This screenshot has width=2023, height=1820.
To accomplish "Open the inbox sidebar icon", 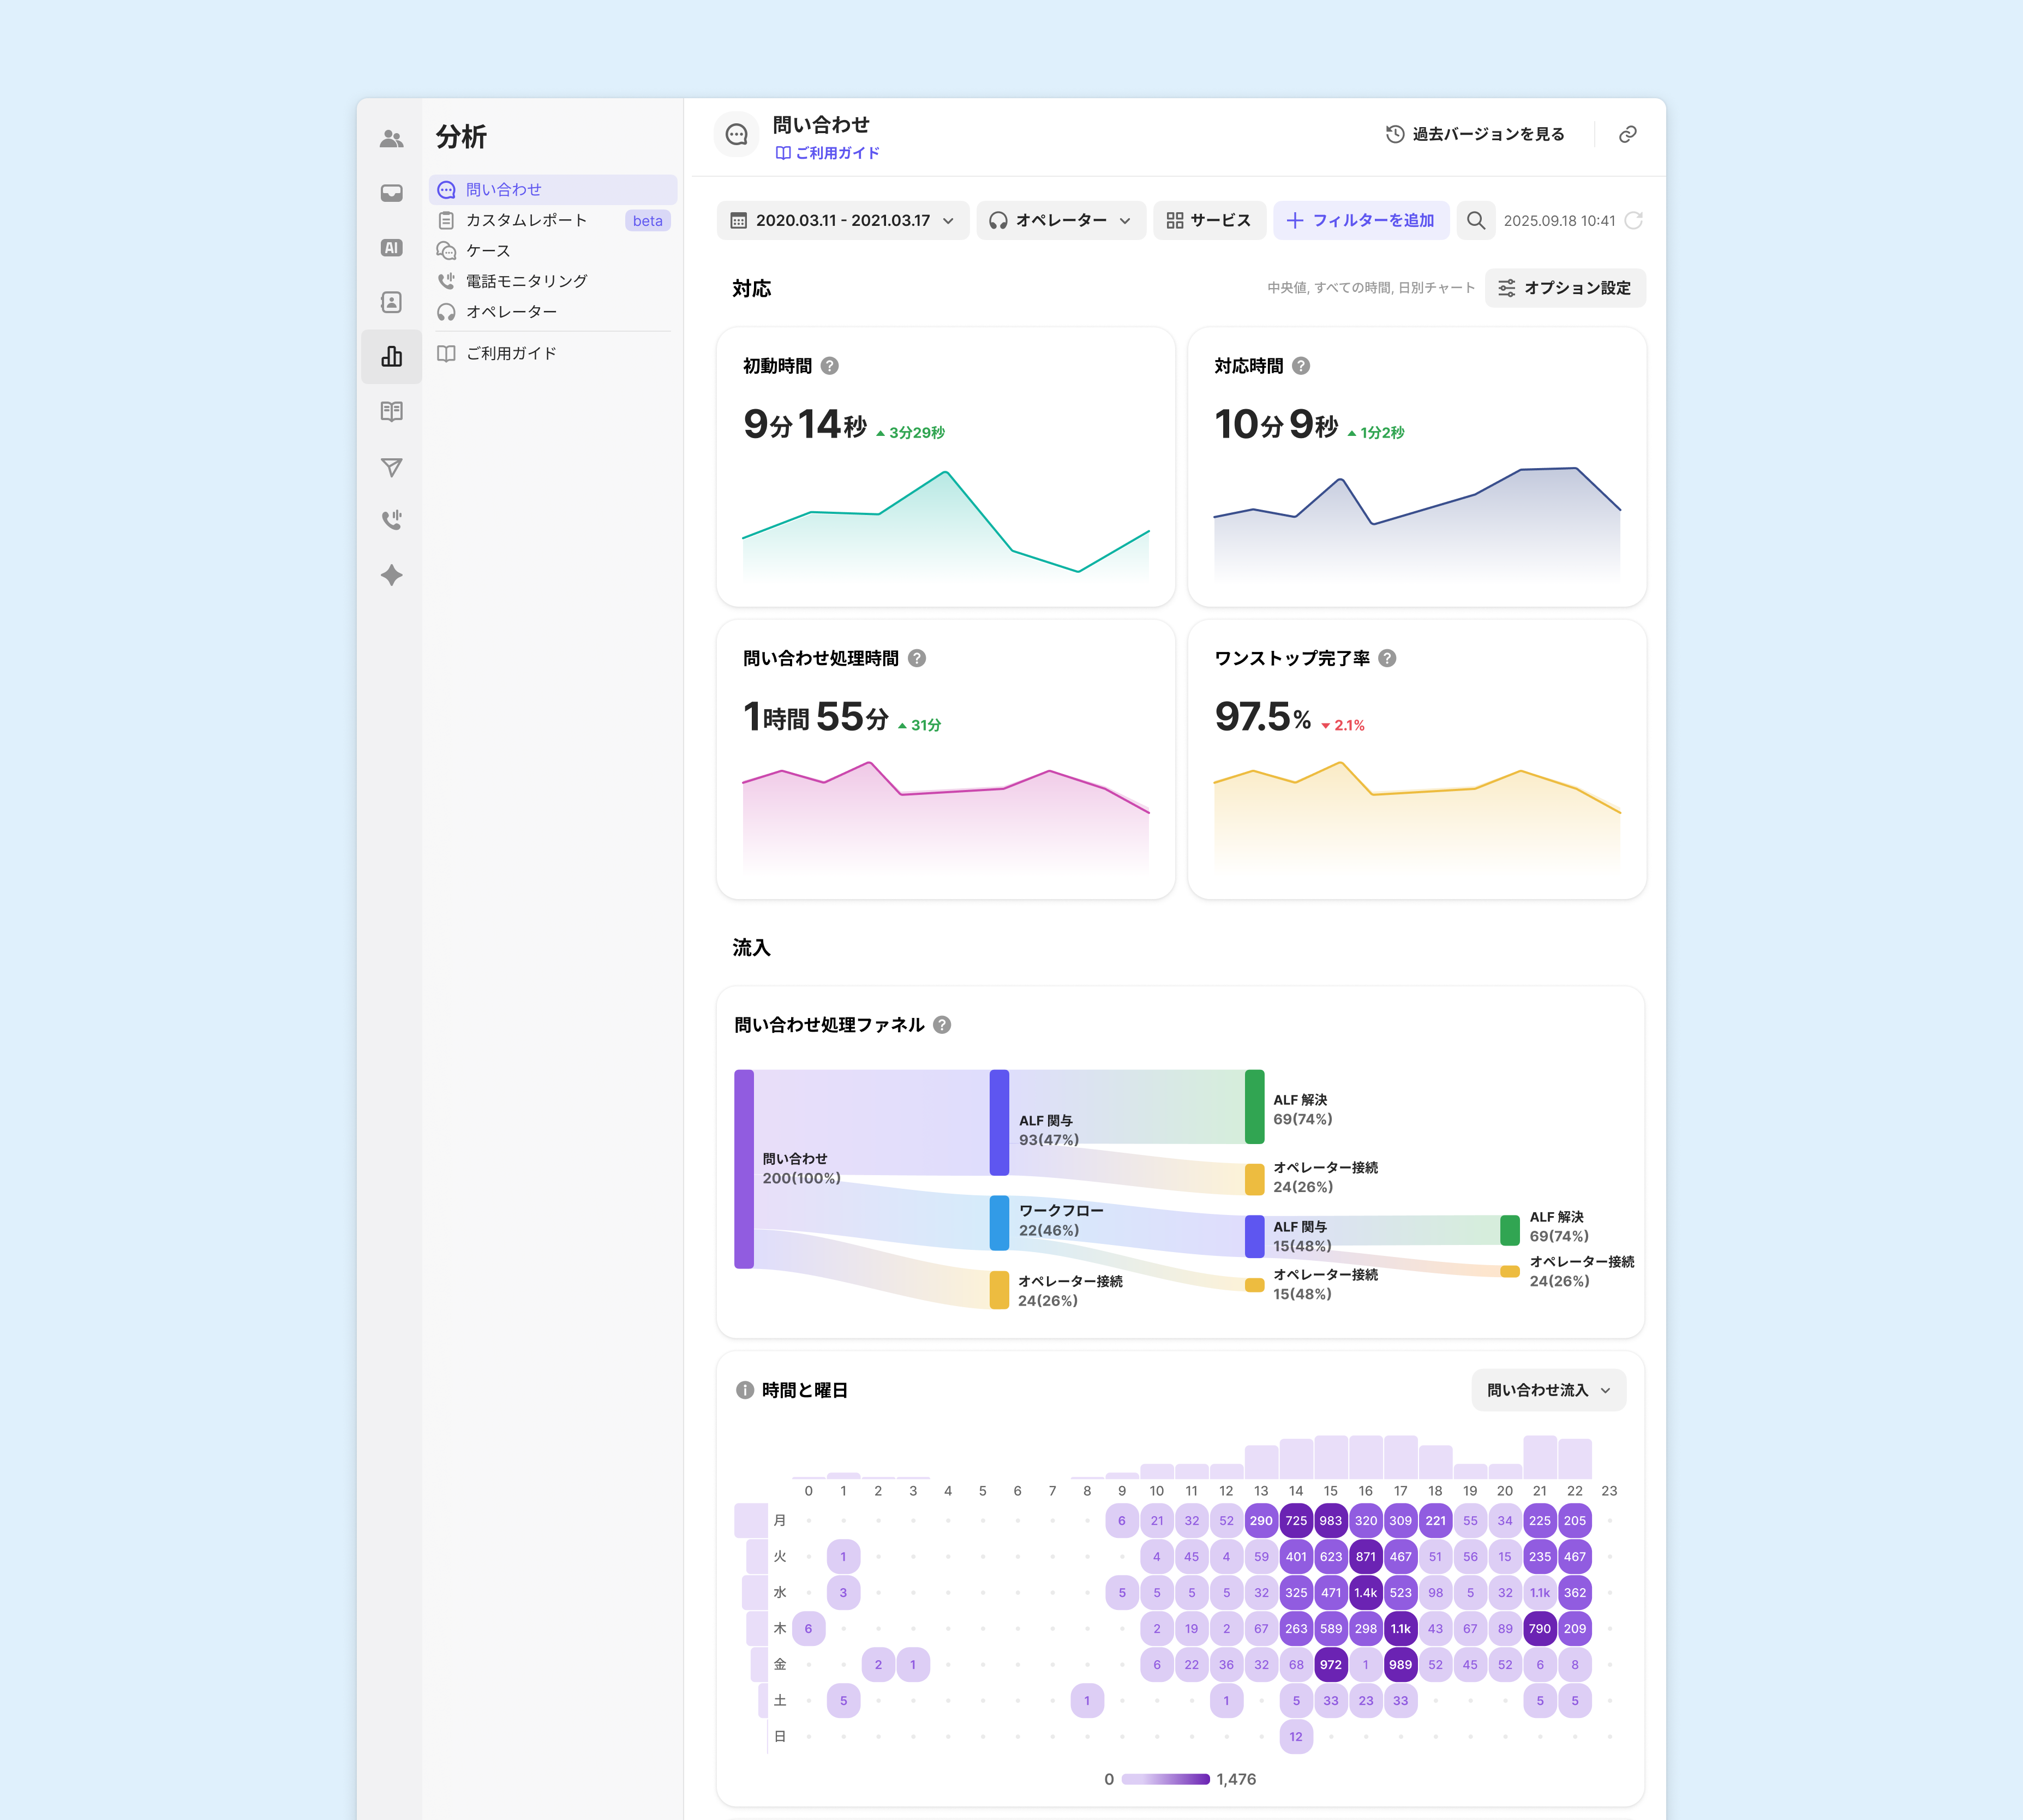I will [391, 193].
